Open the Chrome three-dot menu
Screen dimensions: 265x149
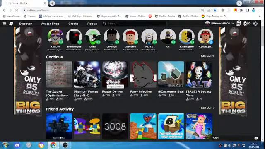point(260,10)
